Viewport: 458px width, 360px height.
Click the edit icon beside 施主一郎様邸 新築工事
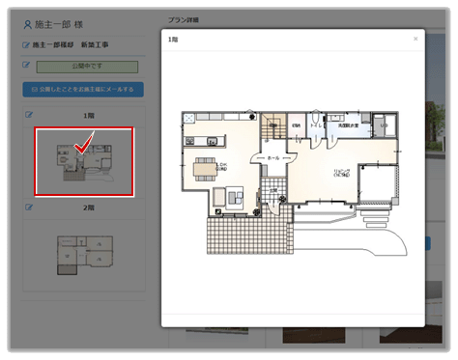pyautogui.click(x=26, y=45)
